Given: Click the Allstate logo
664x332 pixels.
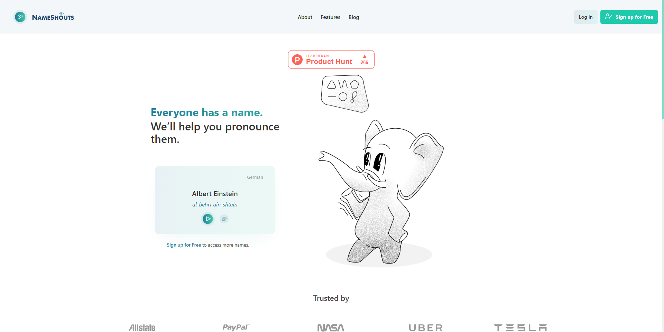Looking at the screenshot, I should (142, 328).
